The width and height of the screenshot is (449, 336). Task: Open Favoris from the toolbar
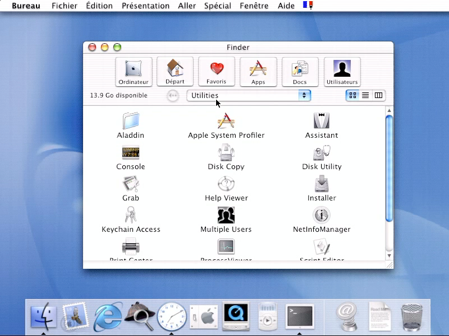[217, 72]
